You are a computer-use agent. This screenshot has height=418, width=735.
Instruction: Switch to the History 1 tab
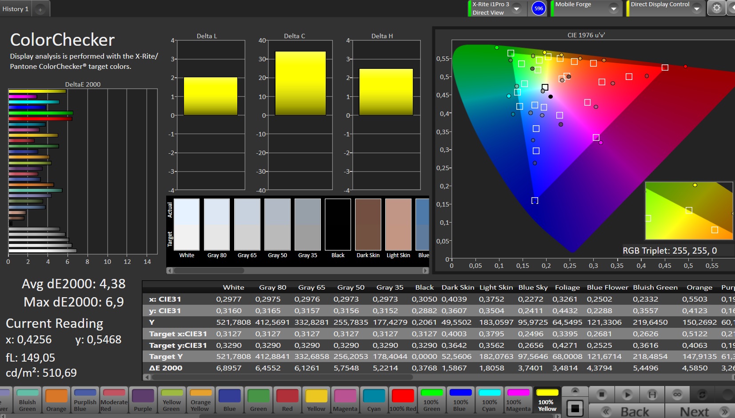click(16, 9)
